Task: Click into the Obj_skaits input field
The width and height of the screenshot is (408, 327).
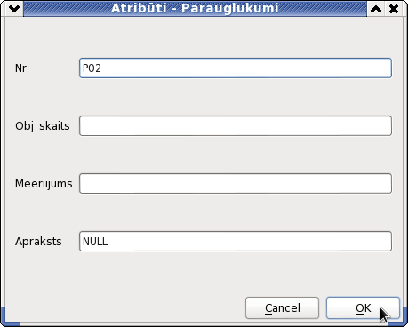Action: click(236, 126)
